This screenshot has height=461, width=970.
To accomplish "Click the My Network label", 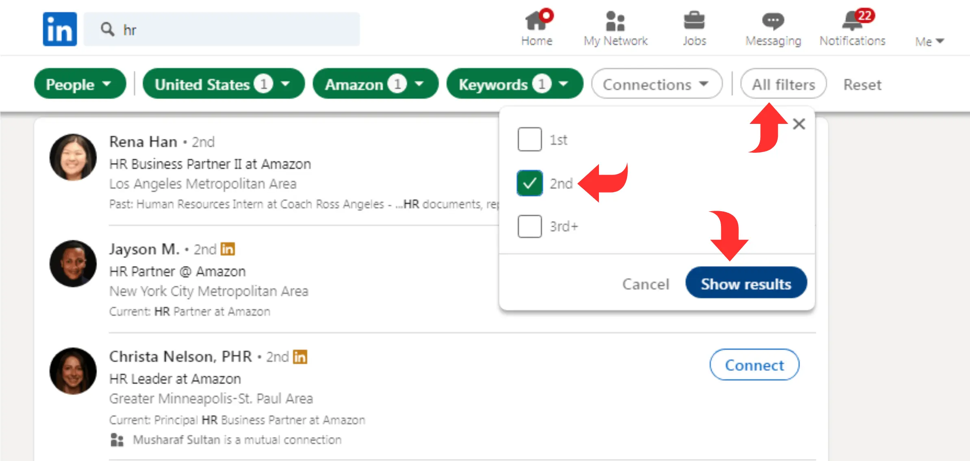I will pyautogui.click(x=615, y=41).
